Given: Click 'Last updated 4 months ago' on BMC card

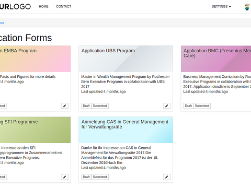Looking at the screenshot, I should (x=206, y=91).
